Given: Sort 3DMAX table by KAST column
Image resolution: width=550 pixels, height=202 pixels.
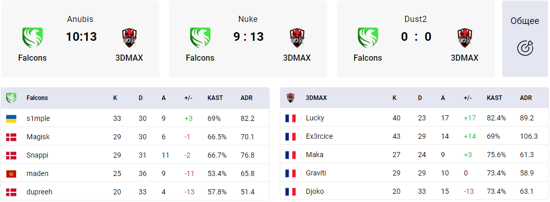Looking at the screenshot, I should pos(494,98).
